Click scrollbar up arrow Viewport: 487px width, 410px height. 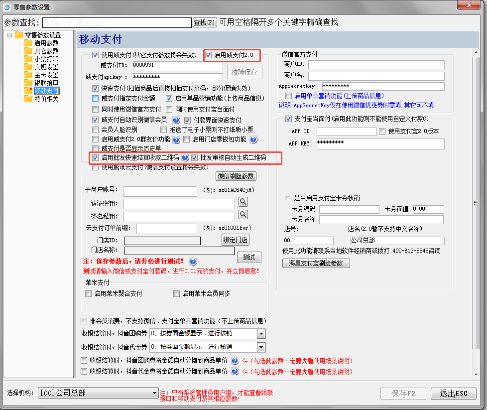(476, 52)
